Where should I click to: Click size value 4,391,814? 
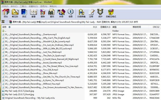pyautogui.click(x=92, y=73)
